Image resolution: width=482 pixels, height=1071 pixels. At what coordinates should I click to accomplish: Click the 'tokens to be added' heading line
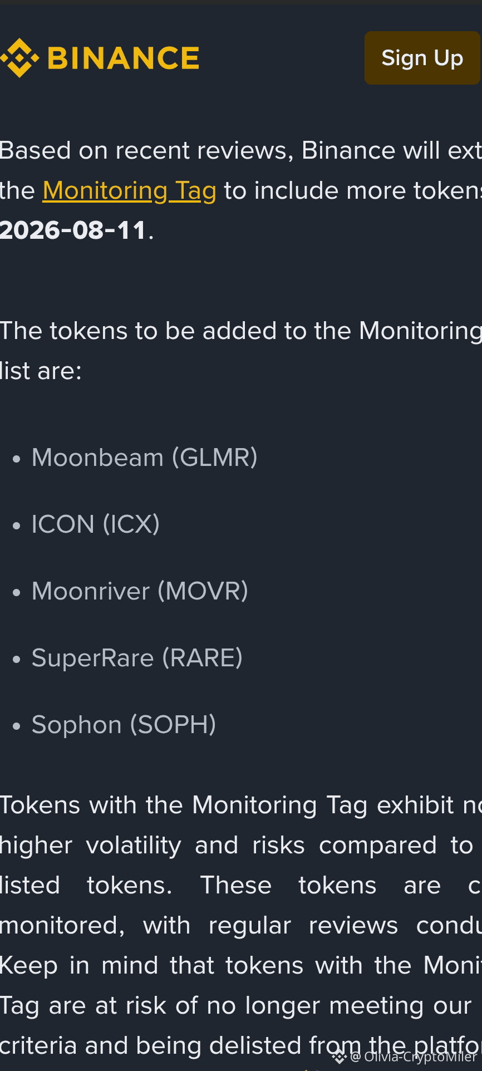tap(240, 331)
